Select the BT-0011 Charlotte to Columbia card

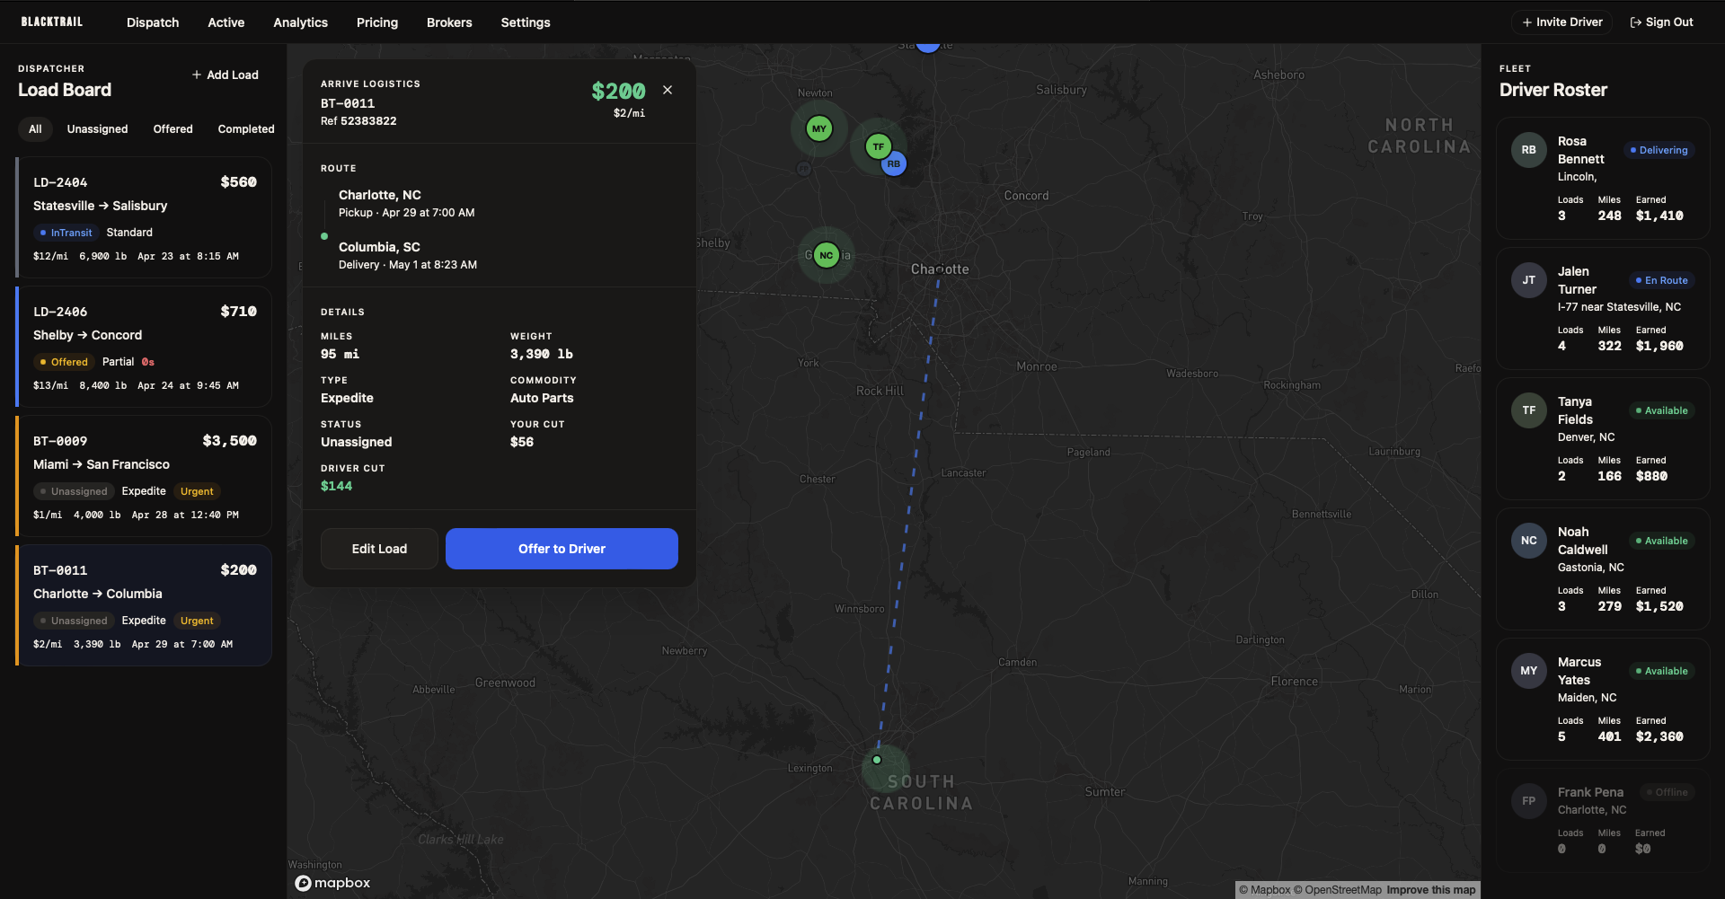tap(144, 605)
